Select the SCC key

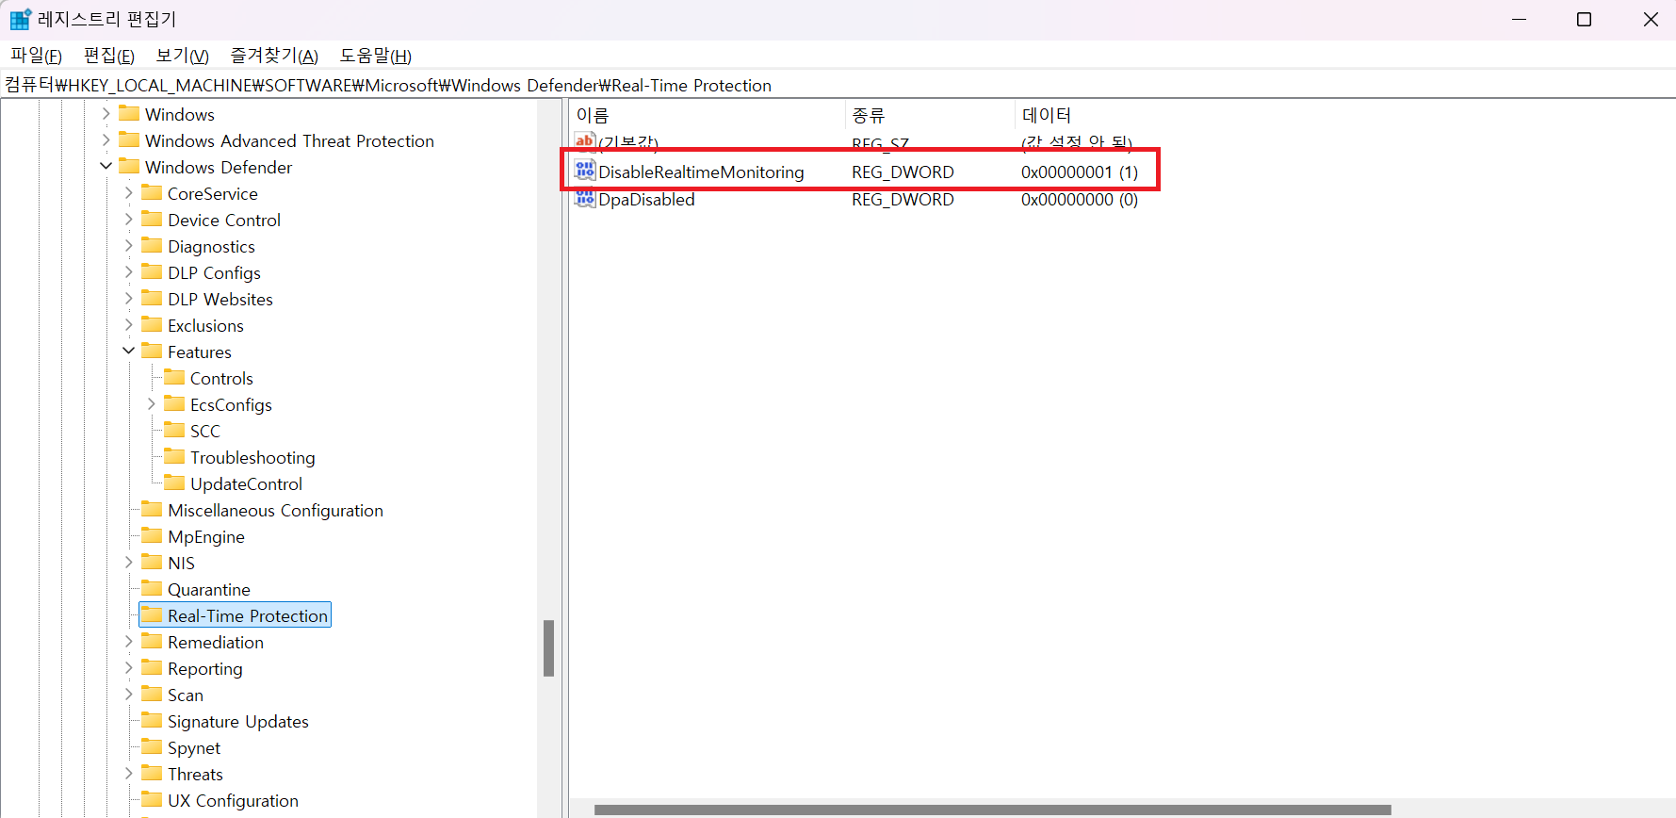point(205,431)
